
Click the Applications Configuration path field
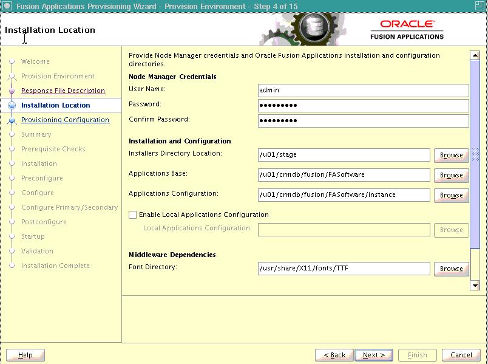pyautogui.click(x=344, y=195)
